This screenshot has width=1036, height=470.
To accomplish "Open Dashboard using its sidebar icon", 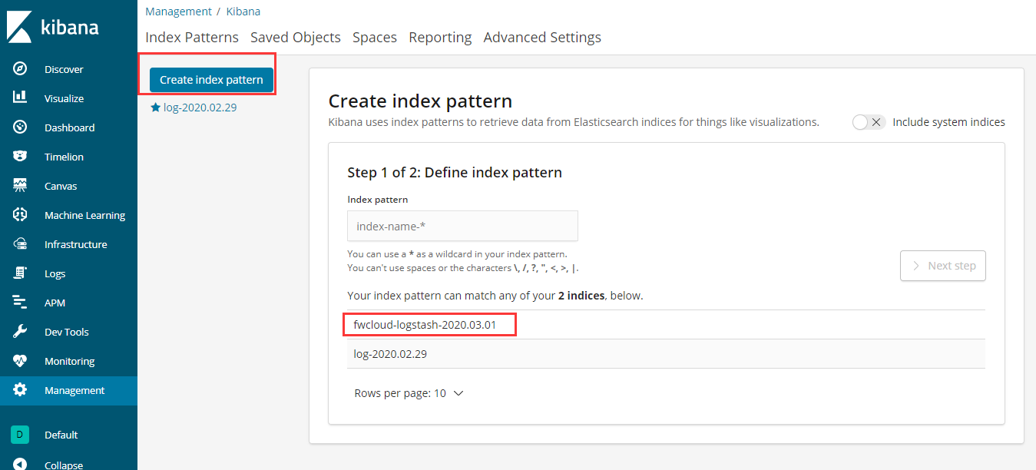I will (20, 127).
